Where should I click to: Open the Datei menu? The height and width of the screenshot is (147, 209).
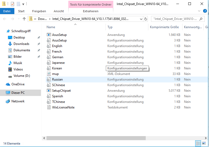[x=7, y=11]
